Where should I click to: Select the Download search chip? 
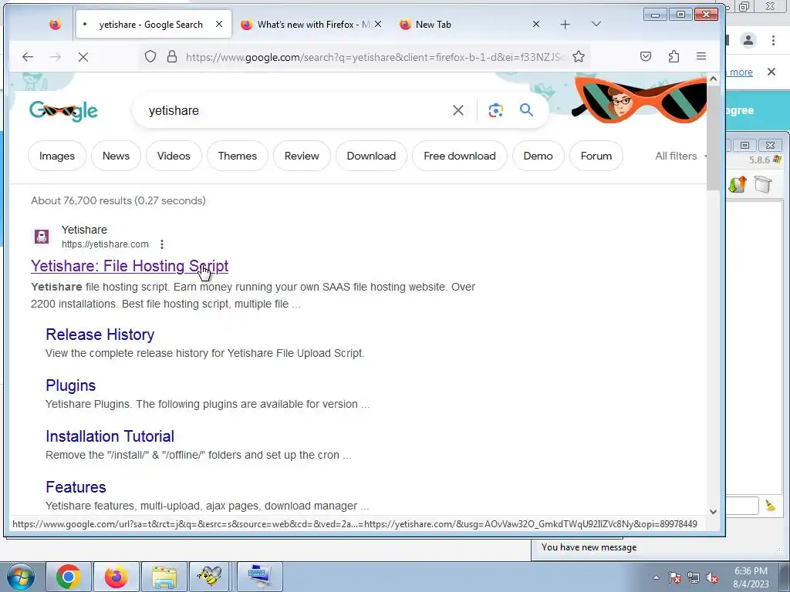click(371, 156)
